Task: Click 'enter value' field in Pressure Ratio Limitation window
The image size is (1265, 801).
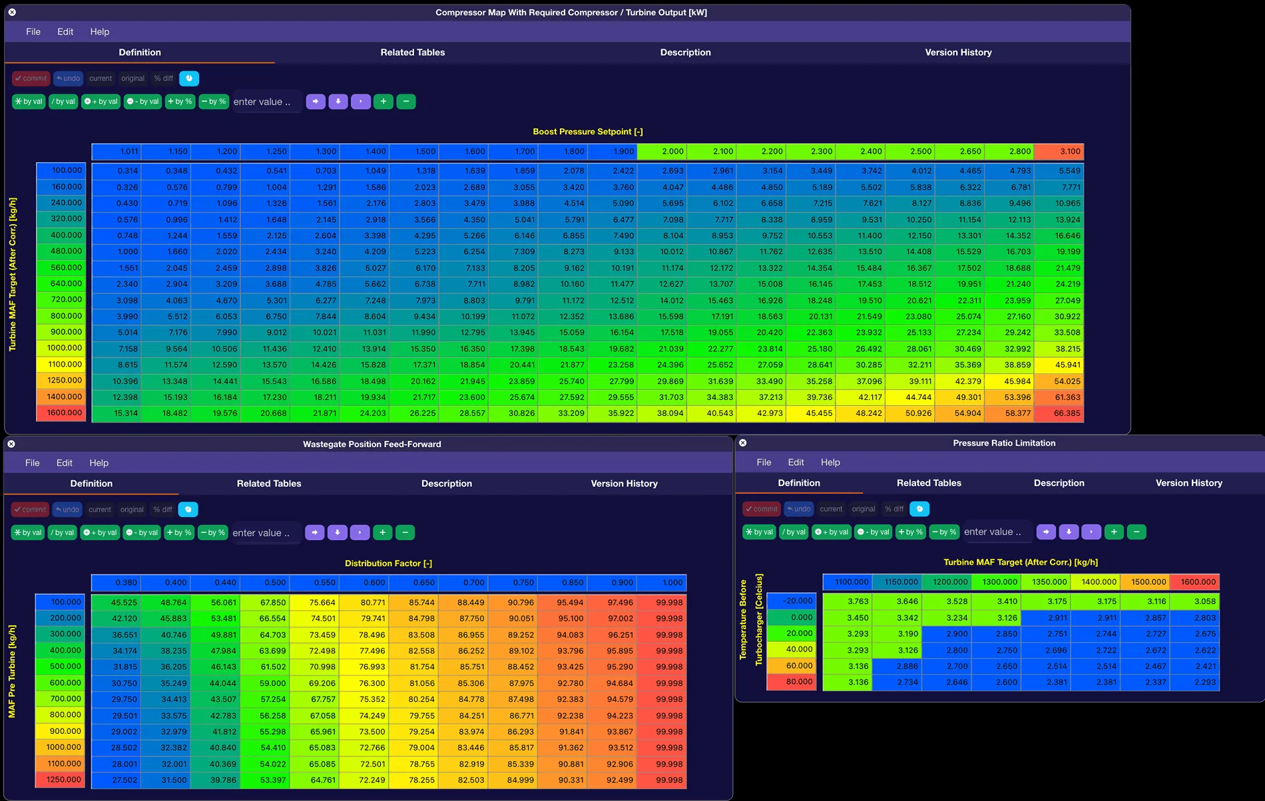Action: [997, 532]
